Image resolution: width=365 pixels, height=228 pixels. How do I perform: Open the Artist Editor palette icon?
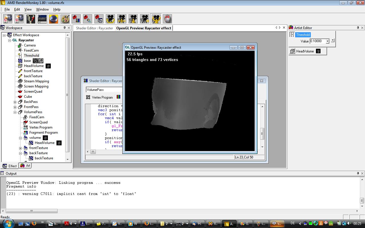[65, 19]
